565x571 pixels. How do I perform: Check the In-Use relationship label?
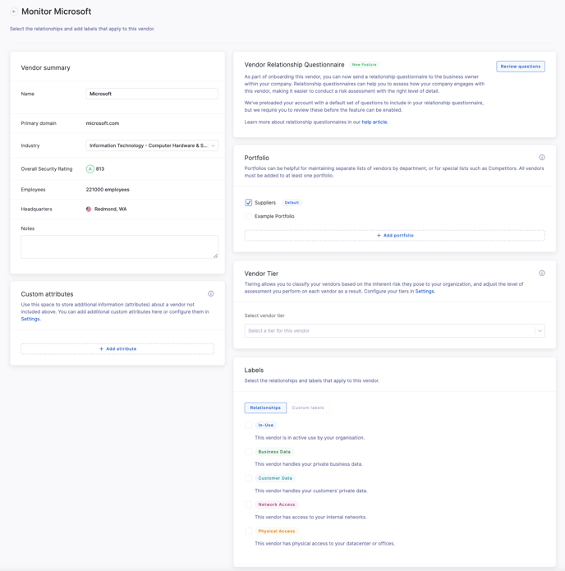pos(249,426)
